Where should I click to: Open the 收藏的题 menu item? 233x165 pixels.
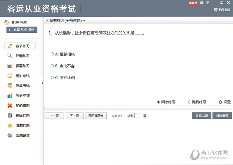23,125
